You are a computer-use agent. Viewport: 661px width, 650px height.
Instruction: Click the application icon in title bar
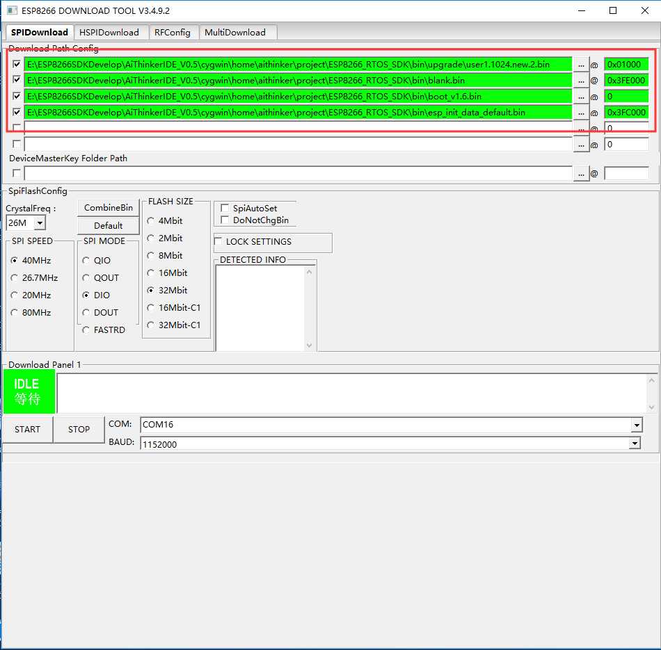pyautogui.click(x=13, y=10)
